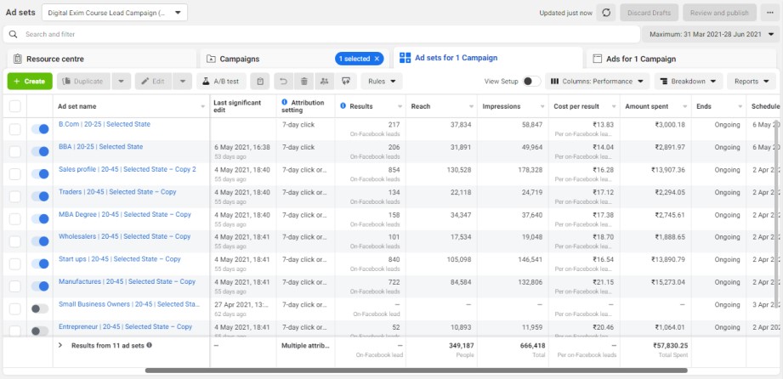
Task: Turn on the Entrepreneur ad set switch
Action: [40, 331]
